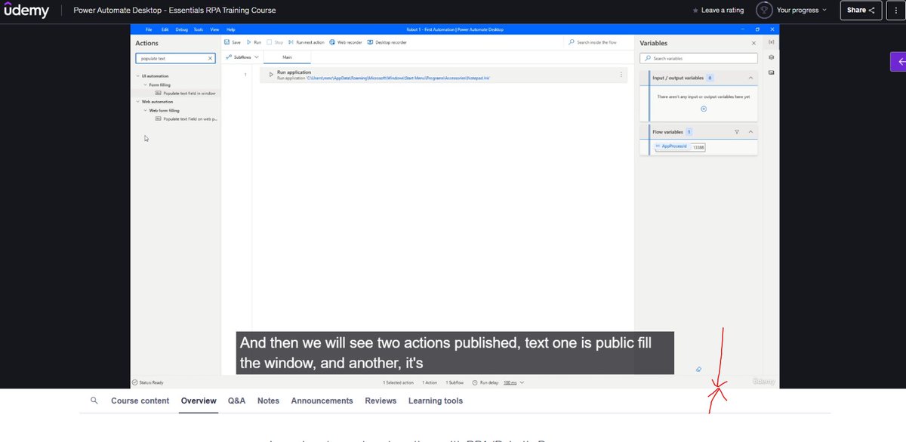Click Run next action icon
The image size is (906, 442).
coord(291,43)
